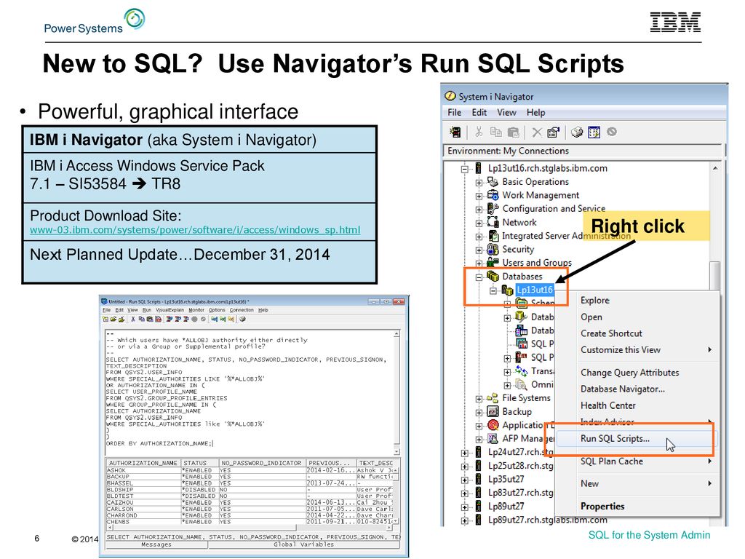
Task: Expand the Network node
Action: [479, 223]
